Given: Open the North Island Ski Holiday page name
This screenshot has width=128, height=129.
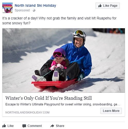Looking at the screenshot, I should 35,5.
